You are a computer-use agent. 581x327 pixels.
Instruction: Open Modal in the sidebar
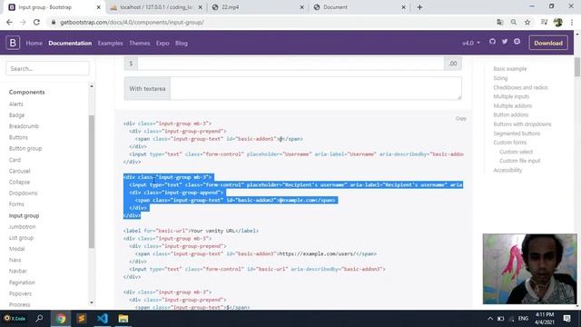click(16, 248)
